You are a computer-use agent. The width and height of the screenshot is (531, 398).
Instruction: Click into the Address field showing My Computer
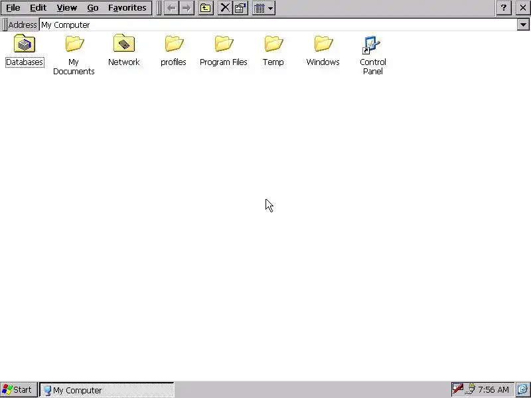(x=278, y=25)
